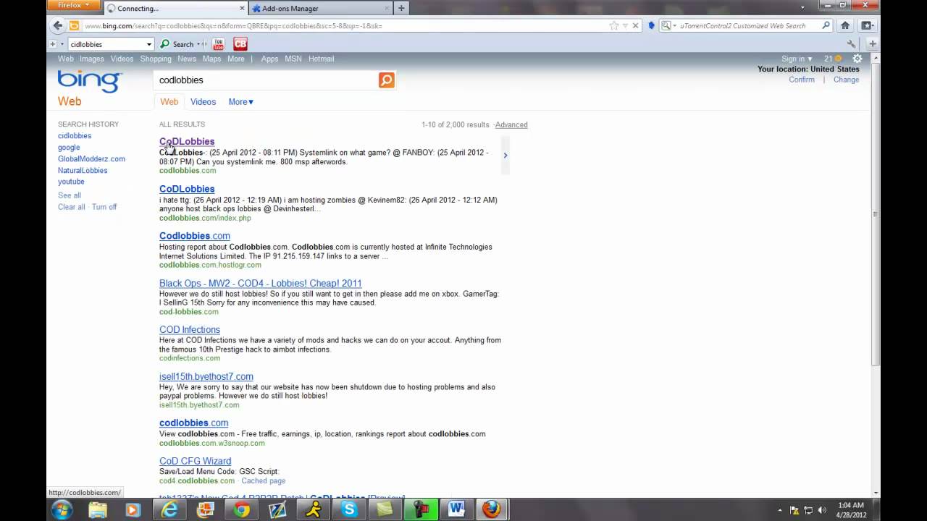The width and height of the screenshot is (927, 521).
Task: Click the magnifier in uTorrentControl2 search box
Action: tap(826, 25)
